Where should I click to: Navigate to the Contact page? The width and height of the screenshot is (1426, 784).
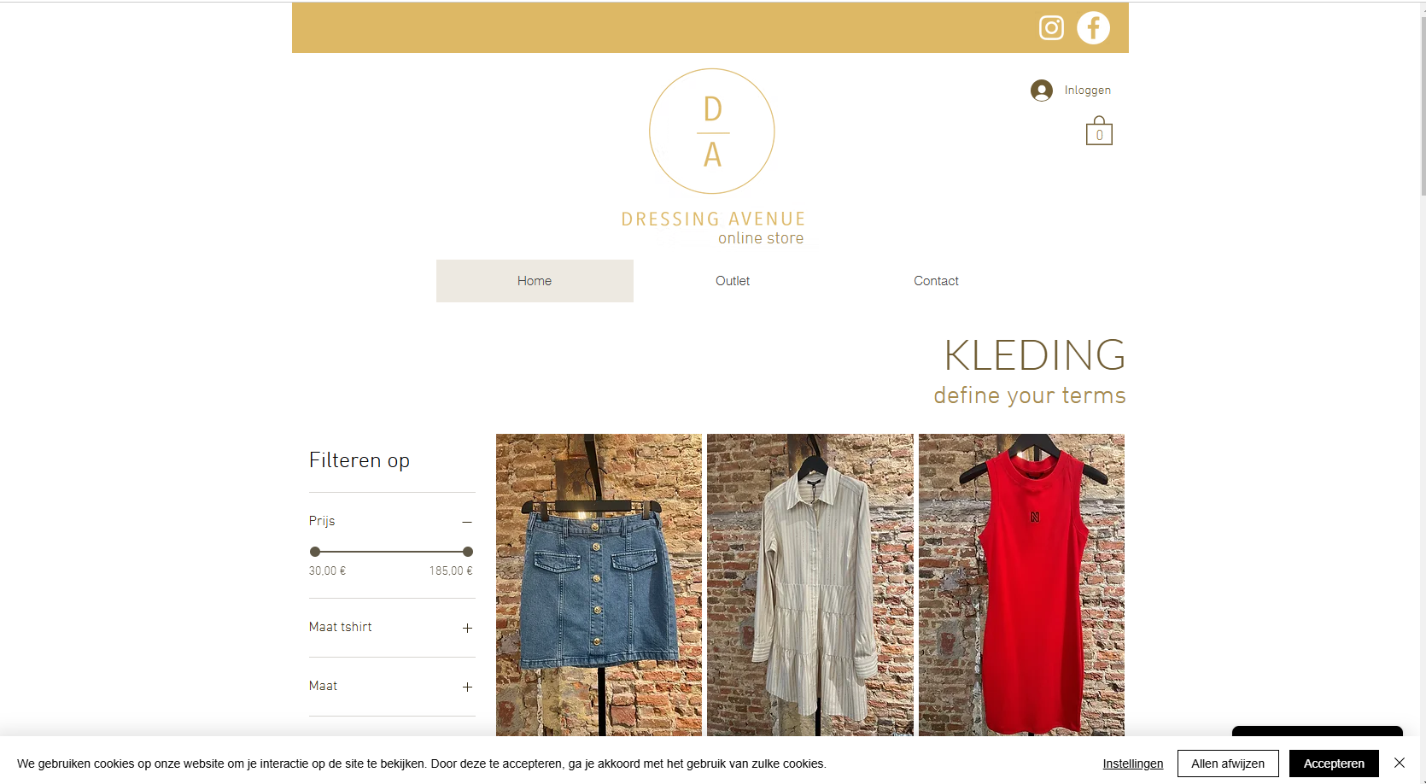click(936, 281)
